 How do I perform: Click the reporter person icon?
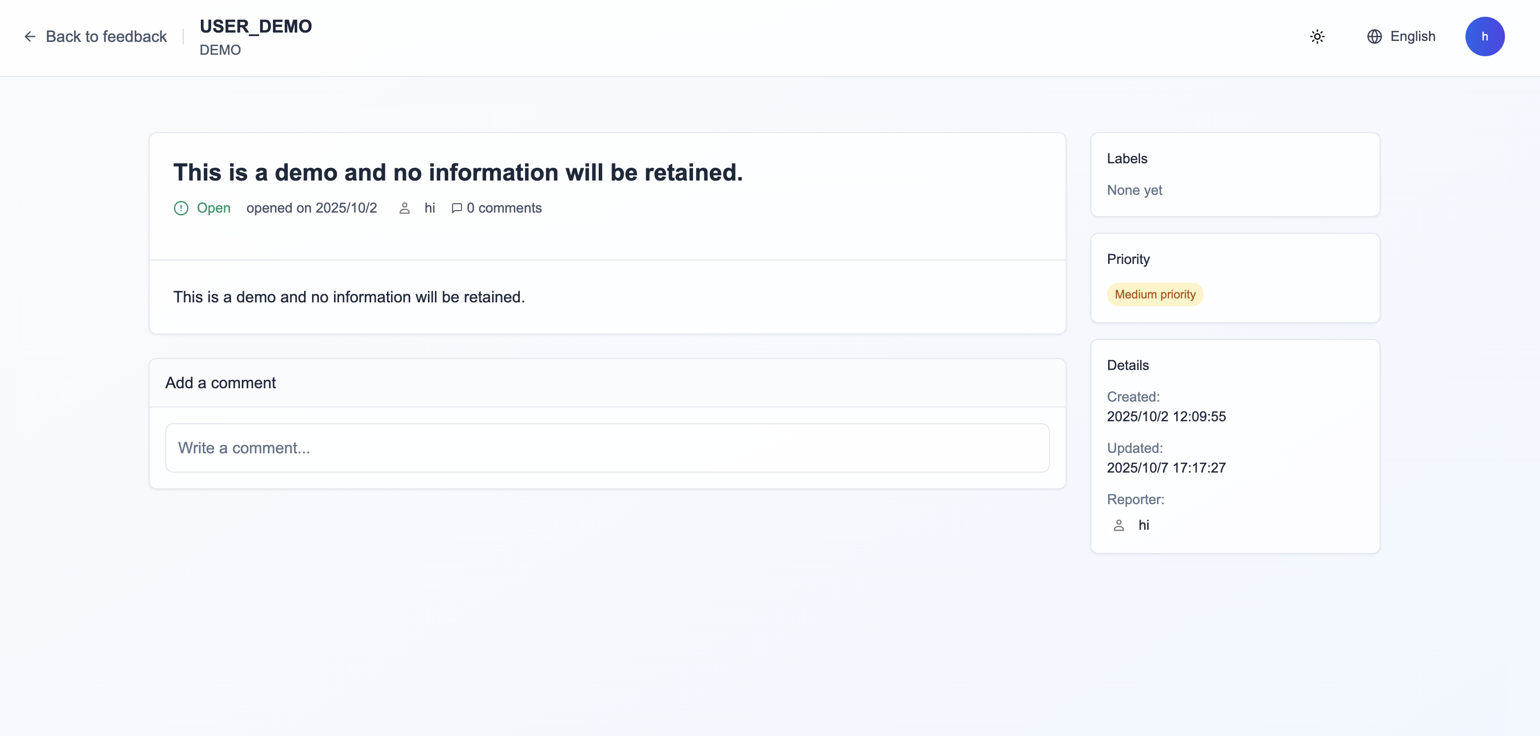[x=1118, y=525]
